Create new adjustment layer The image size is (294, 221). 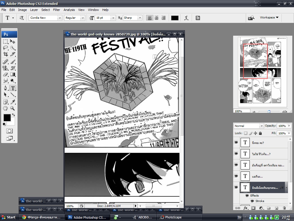click(261, 208)
